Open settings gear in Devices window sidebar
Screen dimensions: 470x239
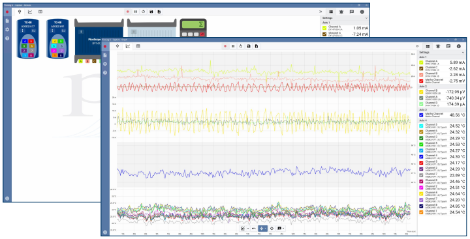[7, 29]
